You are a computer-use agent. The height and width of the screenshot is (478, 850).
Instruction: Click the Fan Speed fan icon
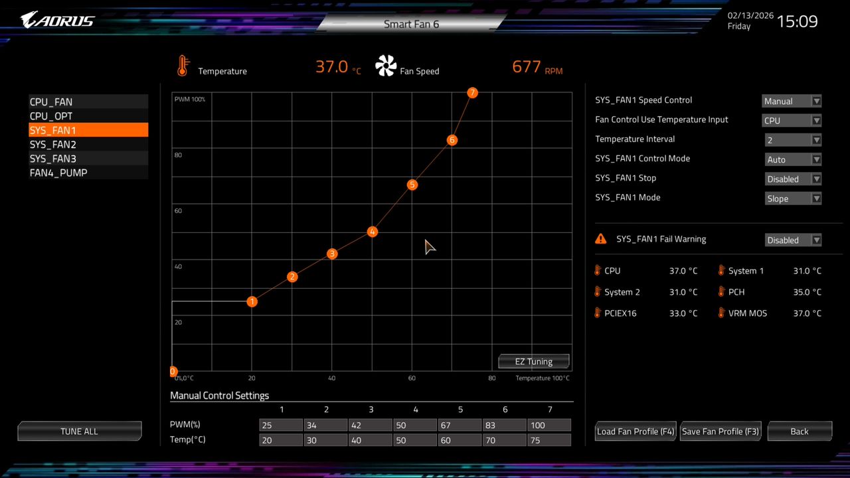coord(386,65)
